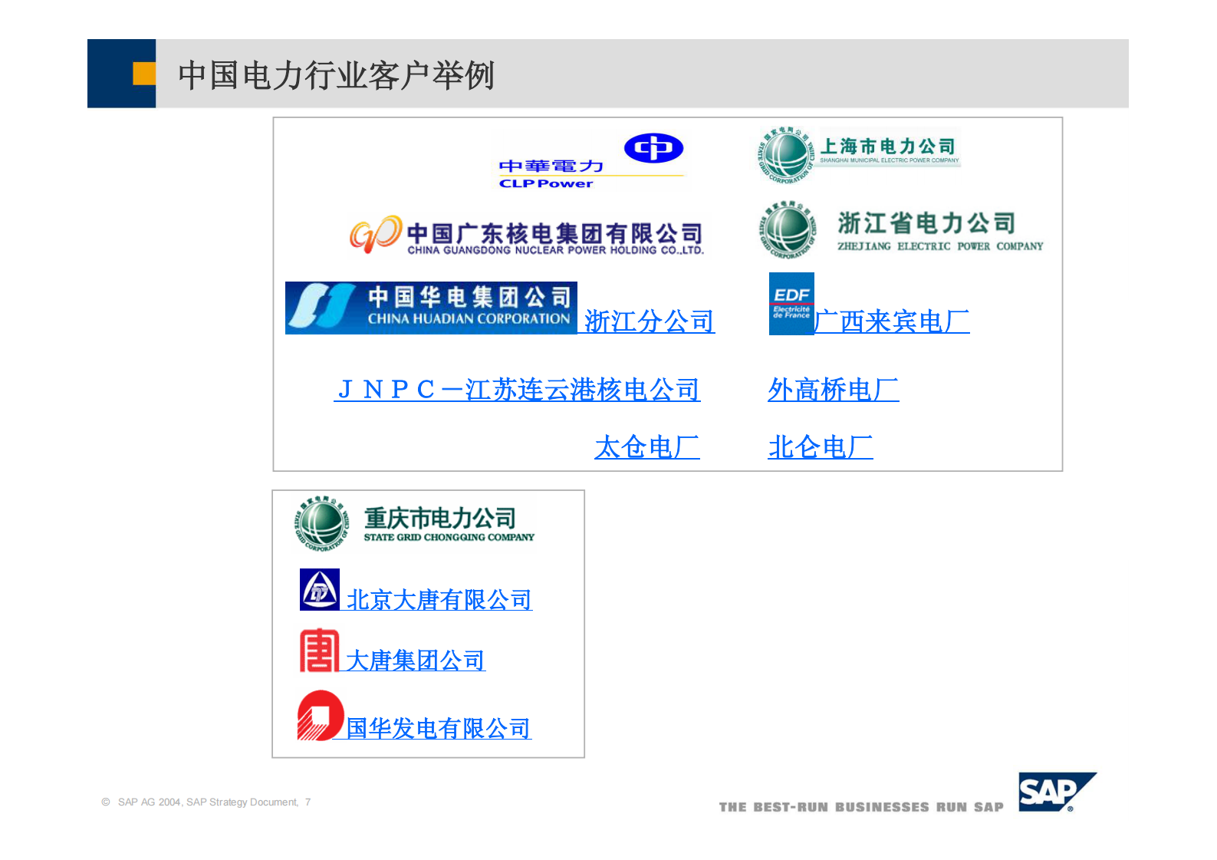Click the Beijing Datang triangle logo
This screenshot has width=1217, height=860.
point(320,589)
